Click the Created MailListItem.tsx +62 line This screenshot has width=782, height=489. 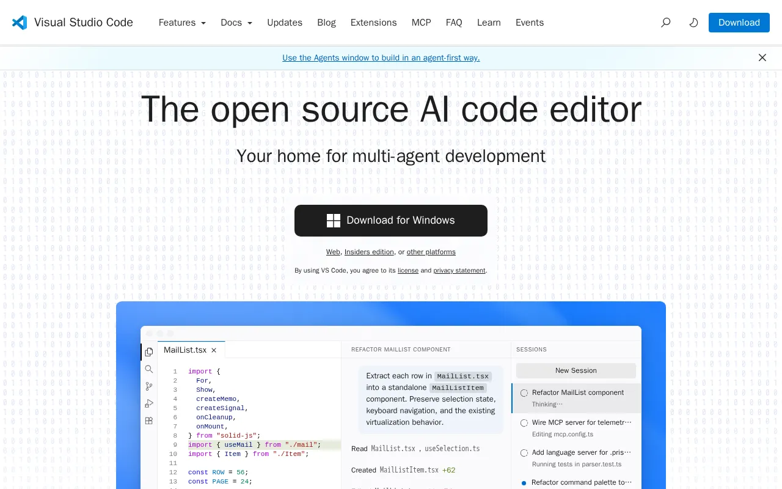click(403, 470)
